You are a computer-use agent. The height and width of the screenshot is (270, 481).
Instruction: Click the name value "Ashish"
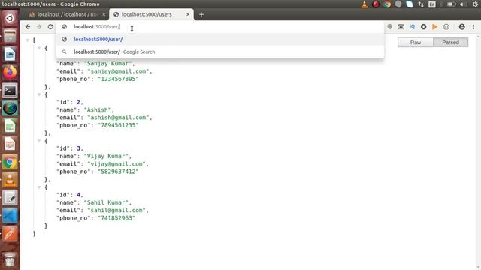tap(97, 110)
